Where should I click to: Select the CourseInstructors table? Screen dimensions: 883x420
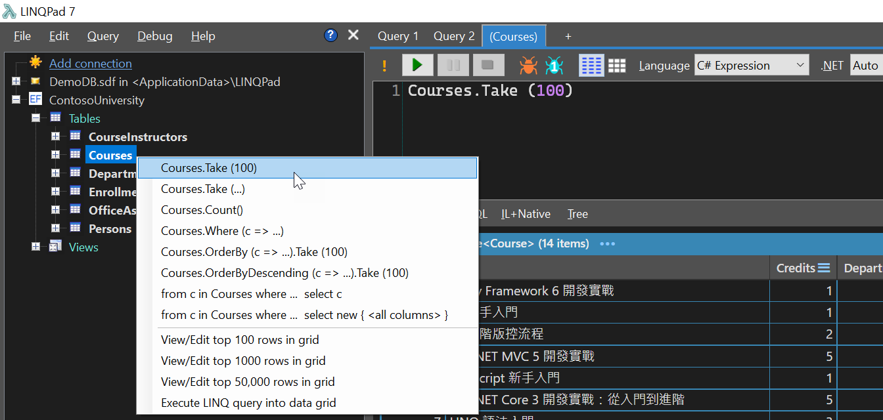click(138, 136)
